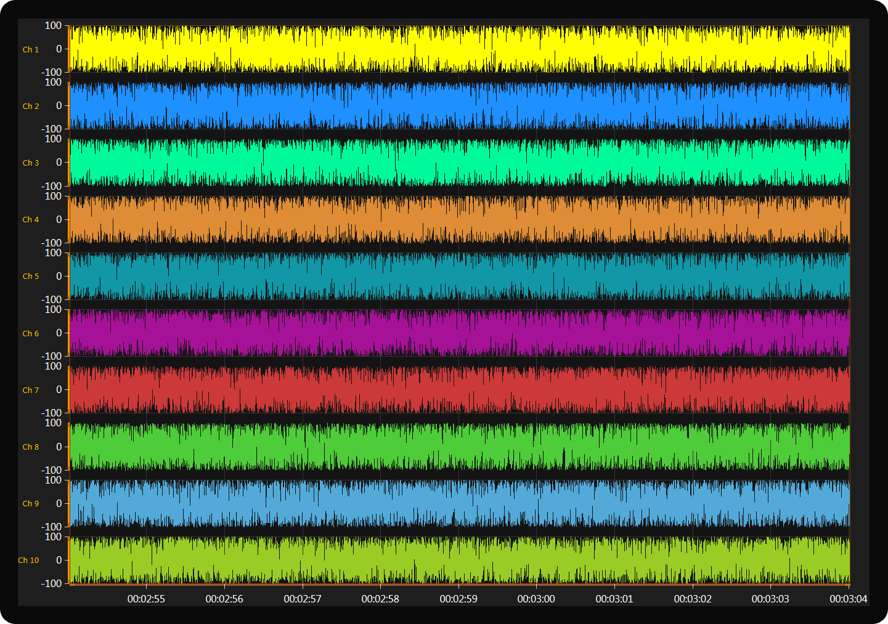888x624 pixels.
Task: Select the 00:02:59 time tick label
Action: [x=458, y=599]
